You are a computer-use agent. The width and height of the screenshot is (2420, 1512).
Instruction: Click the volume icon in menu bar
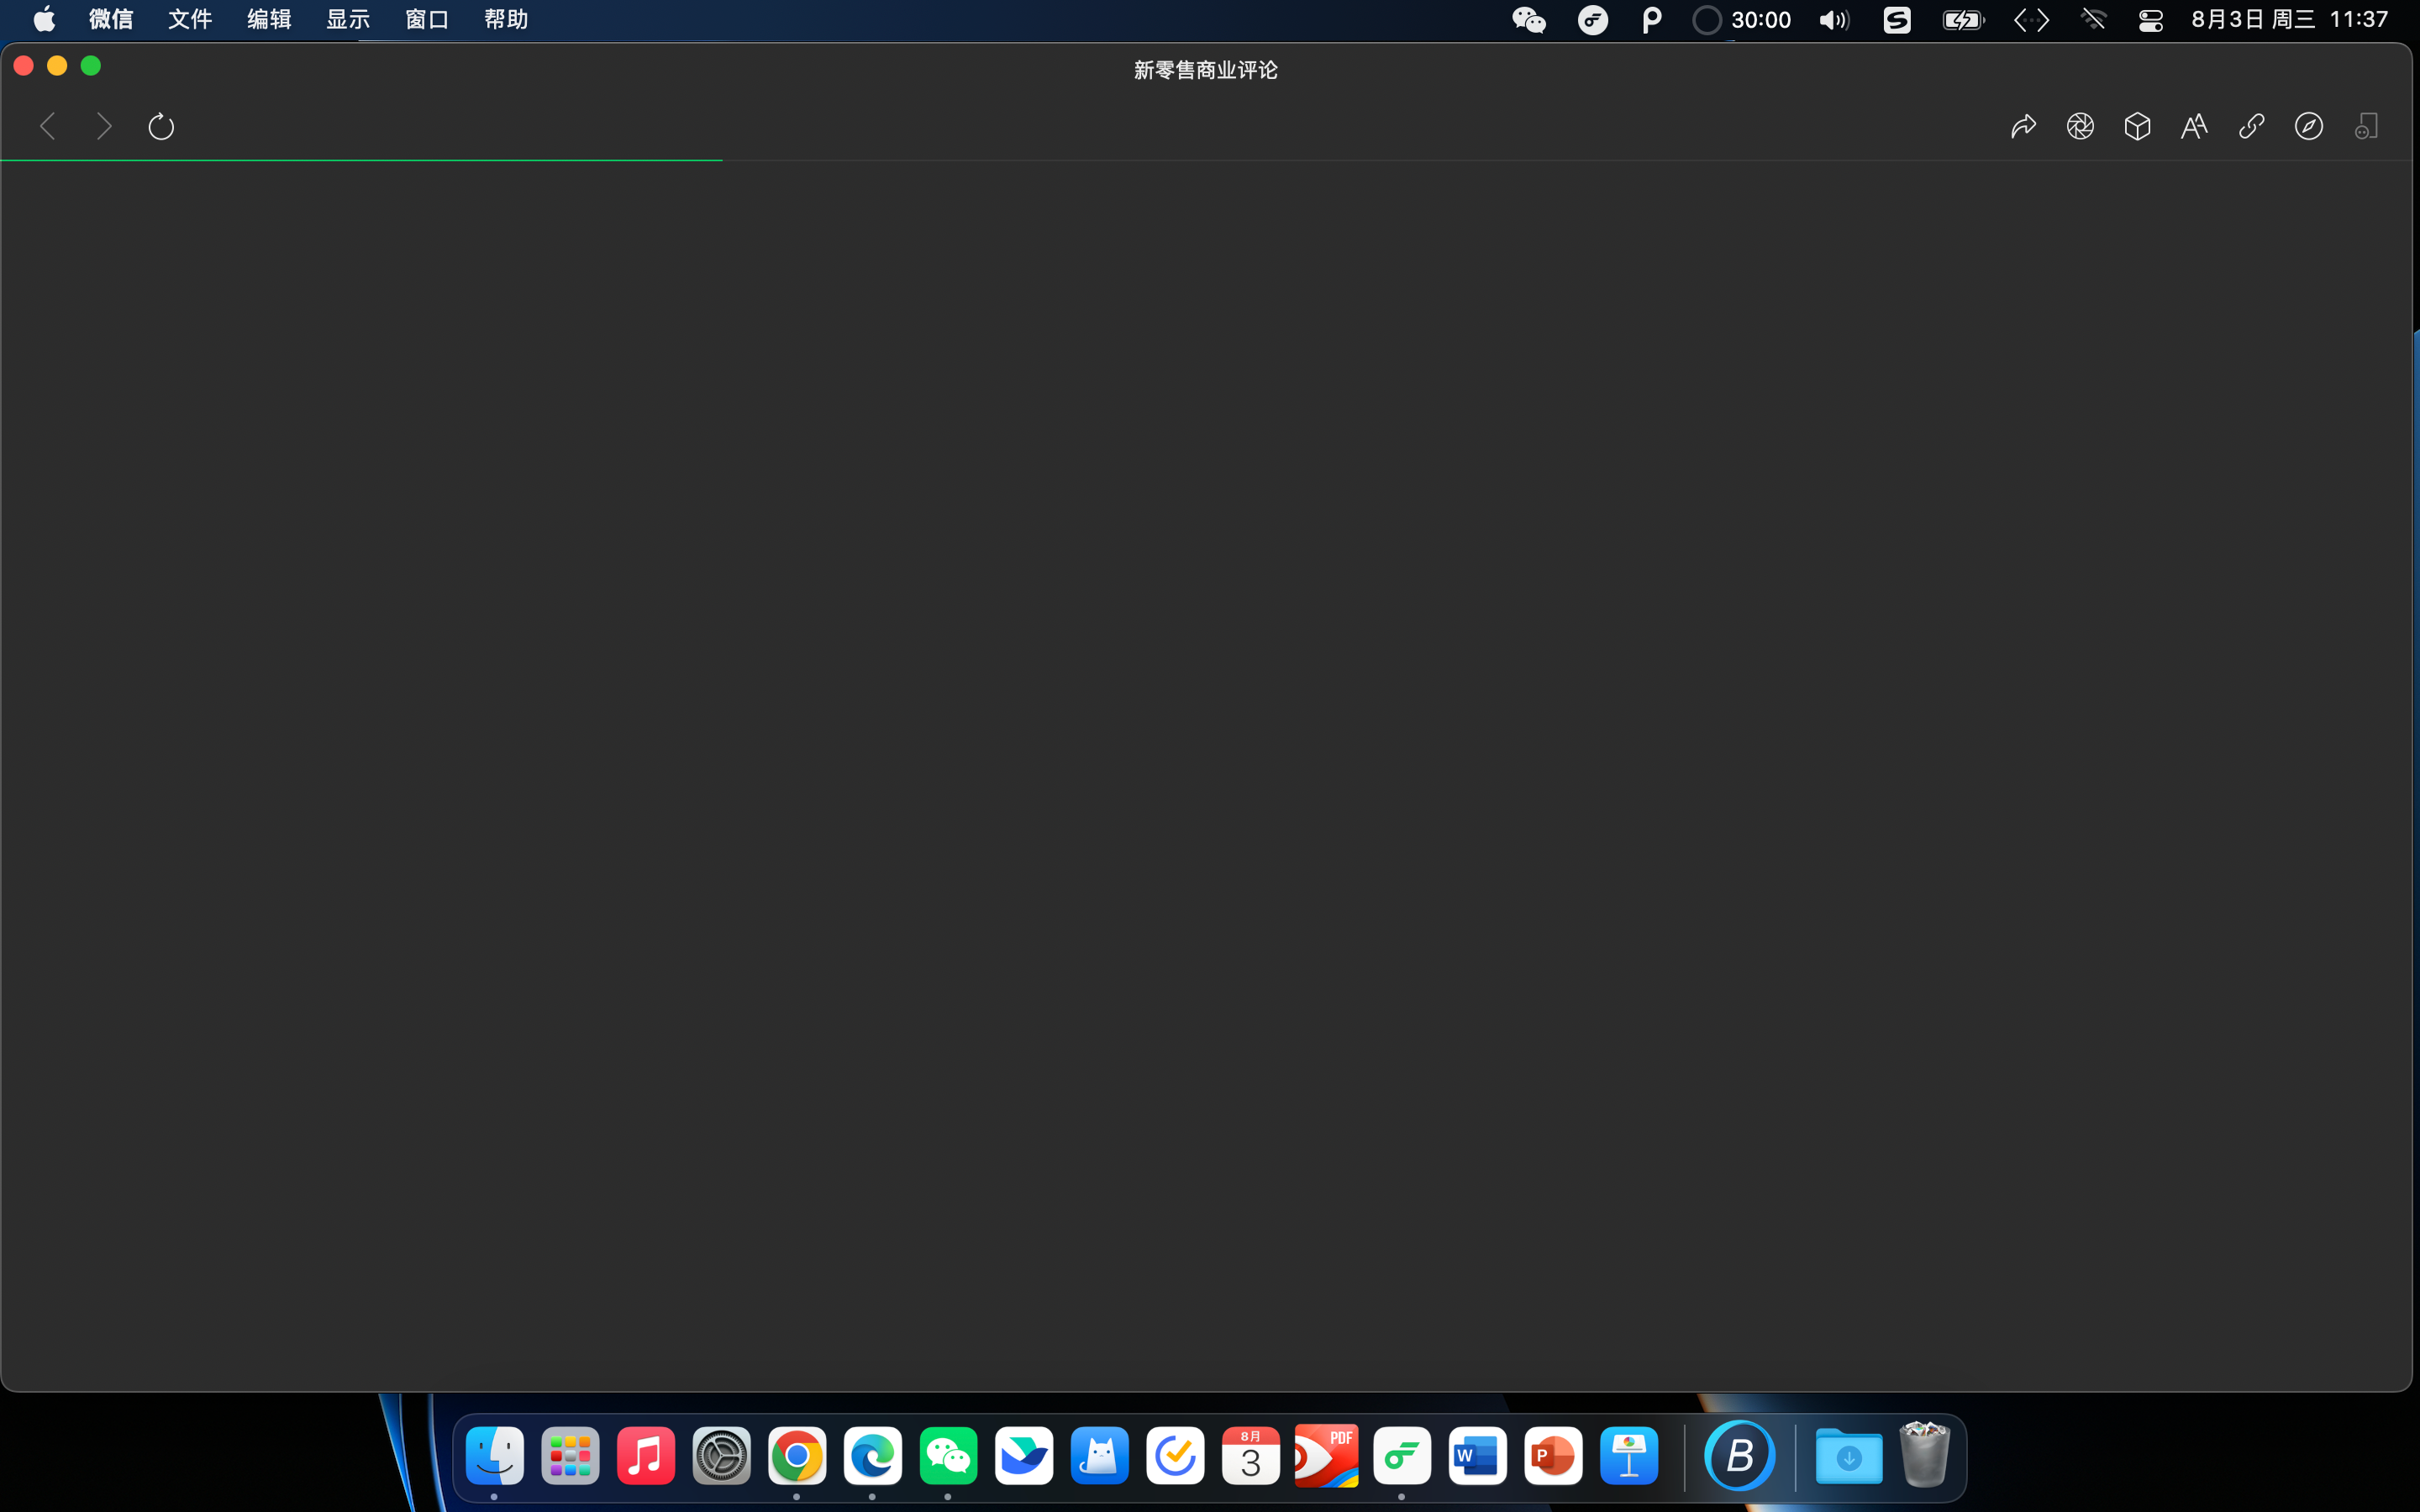pos(1834,20)
